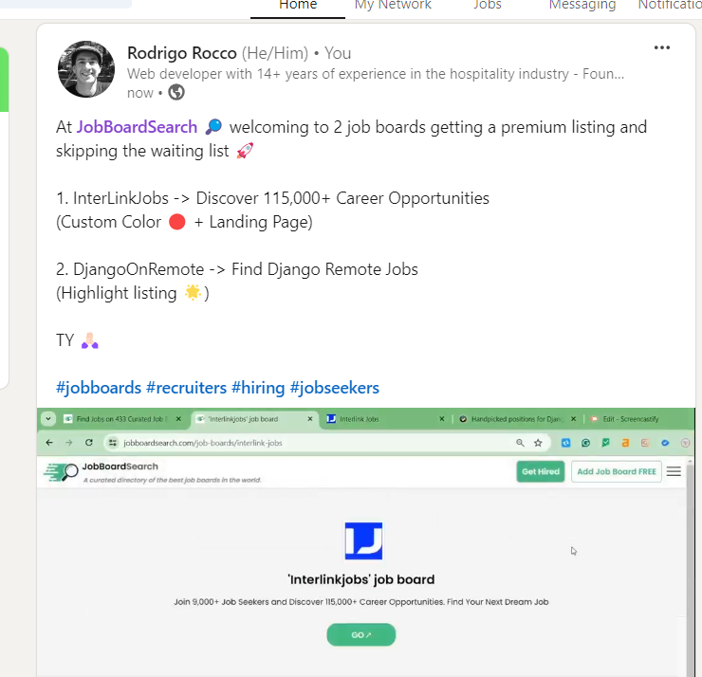The height and width of the screenshot is (677, 702).
Task: Expand the tab list dropdown chevron
Action: 47,419
